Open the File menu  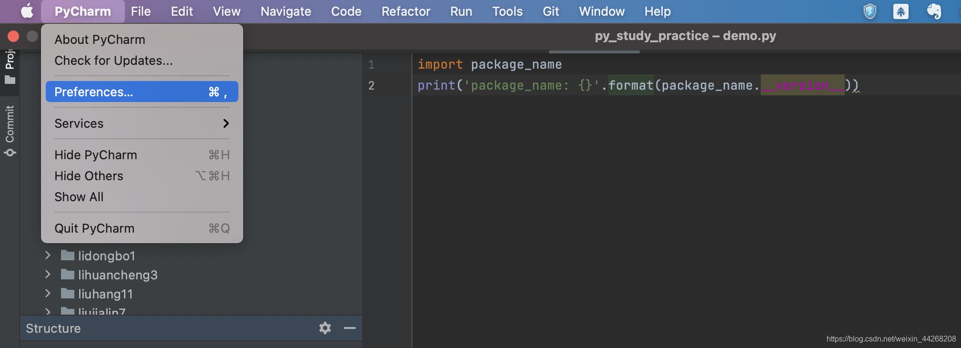point(141,11)
